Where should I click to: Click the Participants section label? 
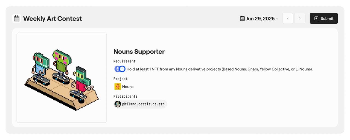125,96
